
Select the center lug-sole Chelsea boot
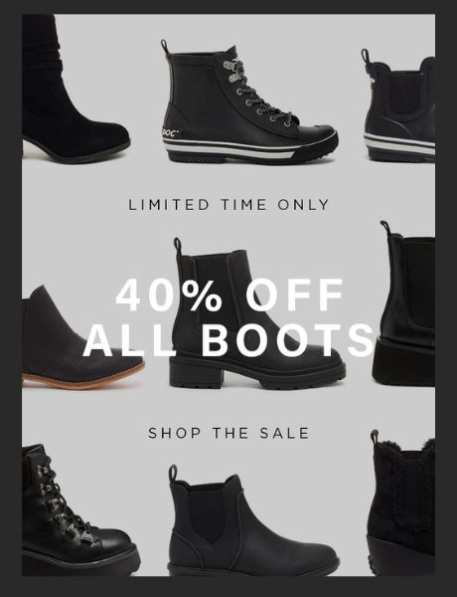[x=256, y=314]
